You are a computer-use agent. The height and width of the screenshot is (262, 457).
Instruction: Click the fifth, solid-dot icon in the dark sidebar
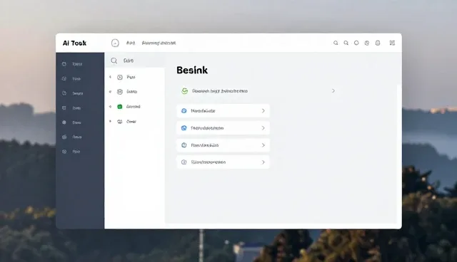[64, 122]
